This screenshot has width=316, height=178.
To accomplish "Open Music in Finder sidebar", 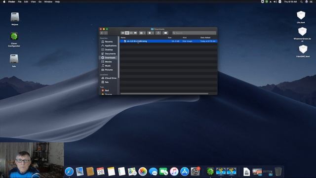I will (109, 66).
